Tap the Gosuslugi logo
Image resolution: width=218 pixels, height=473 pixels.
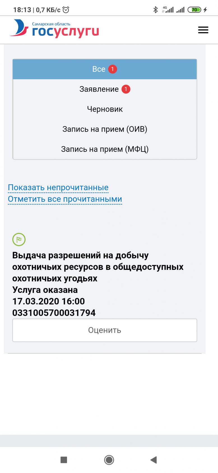[x=55, y=29]
